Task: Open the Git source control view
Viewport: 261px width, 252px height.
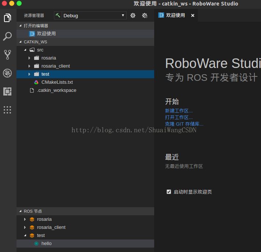Action: 7,55
